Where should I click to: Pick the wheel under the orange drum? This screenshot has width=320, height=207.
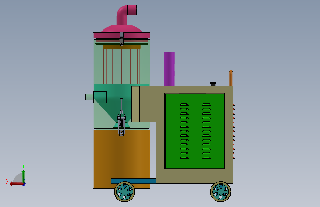point(124,192)
